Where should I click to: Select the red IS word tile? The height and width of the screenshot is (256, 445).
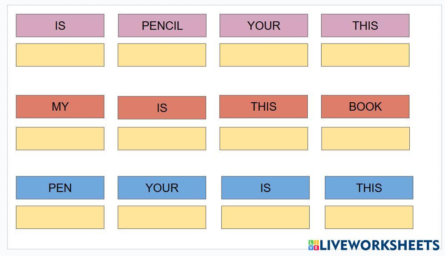click(162, 108)
